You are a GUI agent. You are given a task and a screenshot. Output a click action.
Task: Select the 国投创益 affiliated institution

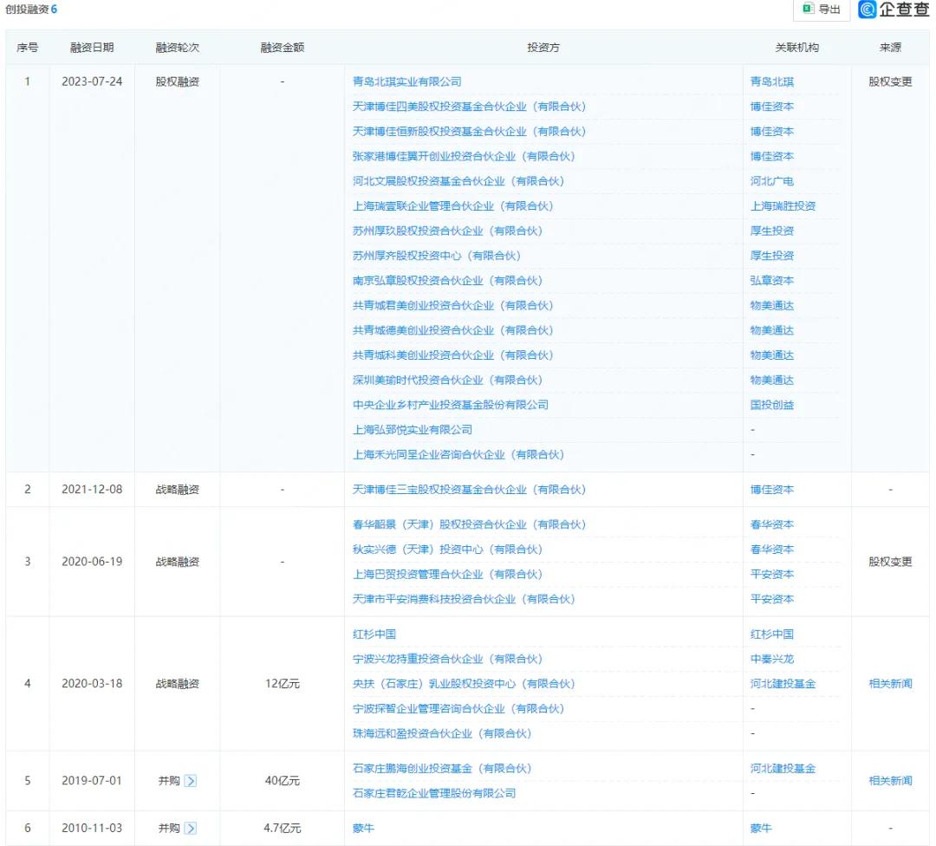(771, 405)
